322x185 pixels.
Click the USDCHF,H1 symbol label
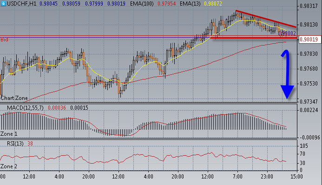(x=21, y=4)
